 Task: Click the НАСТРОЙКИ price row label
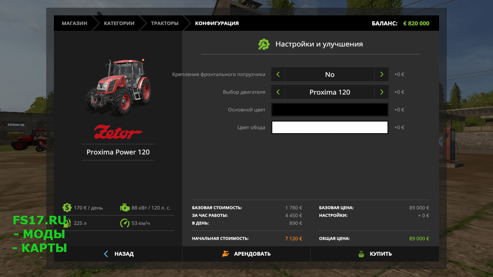pyautogui.click(x=333, y=215)
